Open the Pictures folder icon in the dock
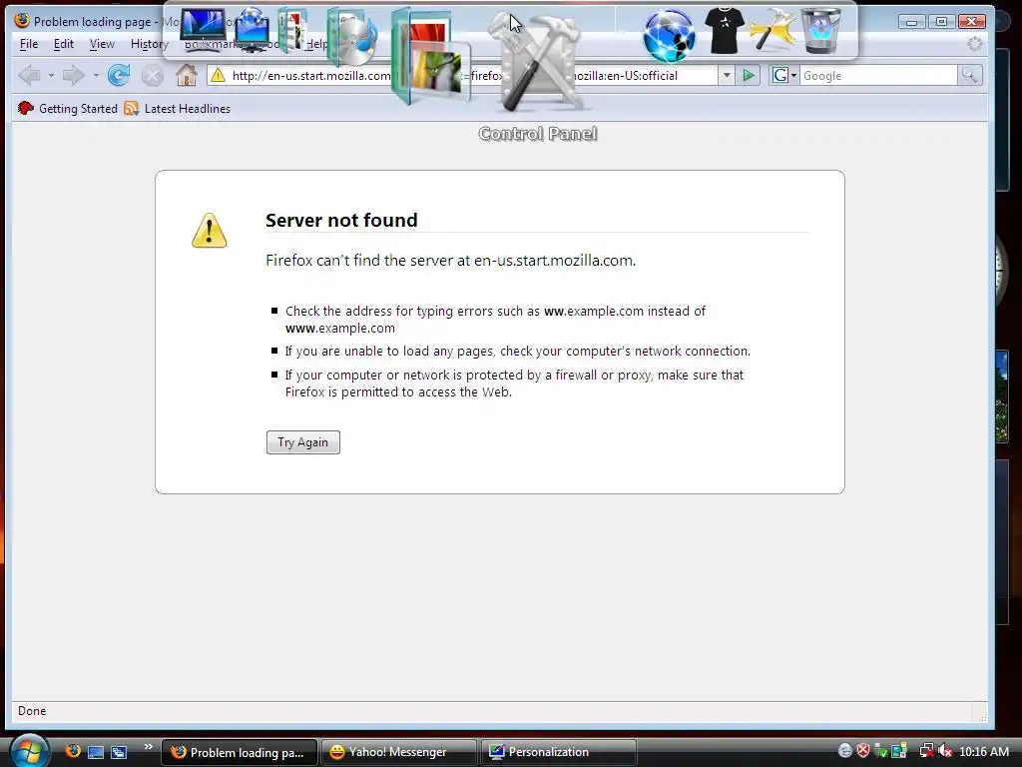1022x767 pixels. point(430,56)
